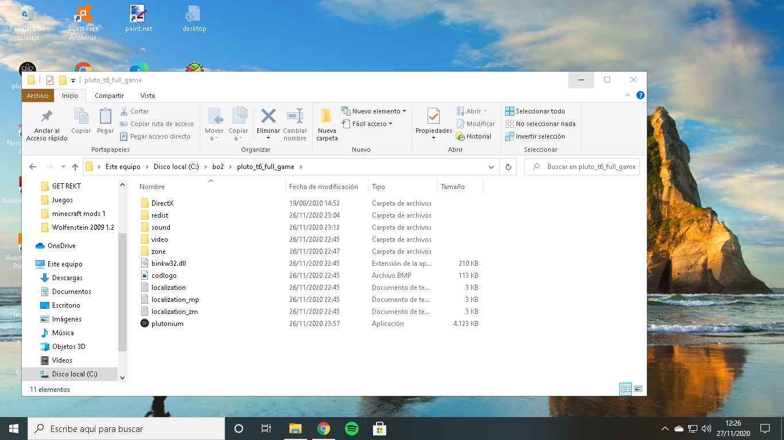Screen dimensions: 784x440
Task: Select the redist folder
Action: (160, 215)
